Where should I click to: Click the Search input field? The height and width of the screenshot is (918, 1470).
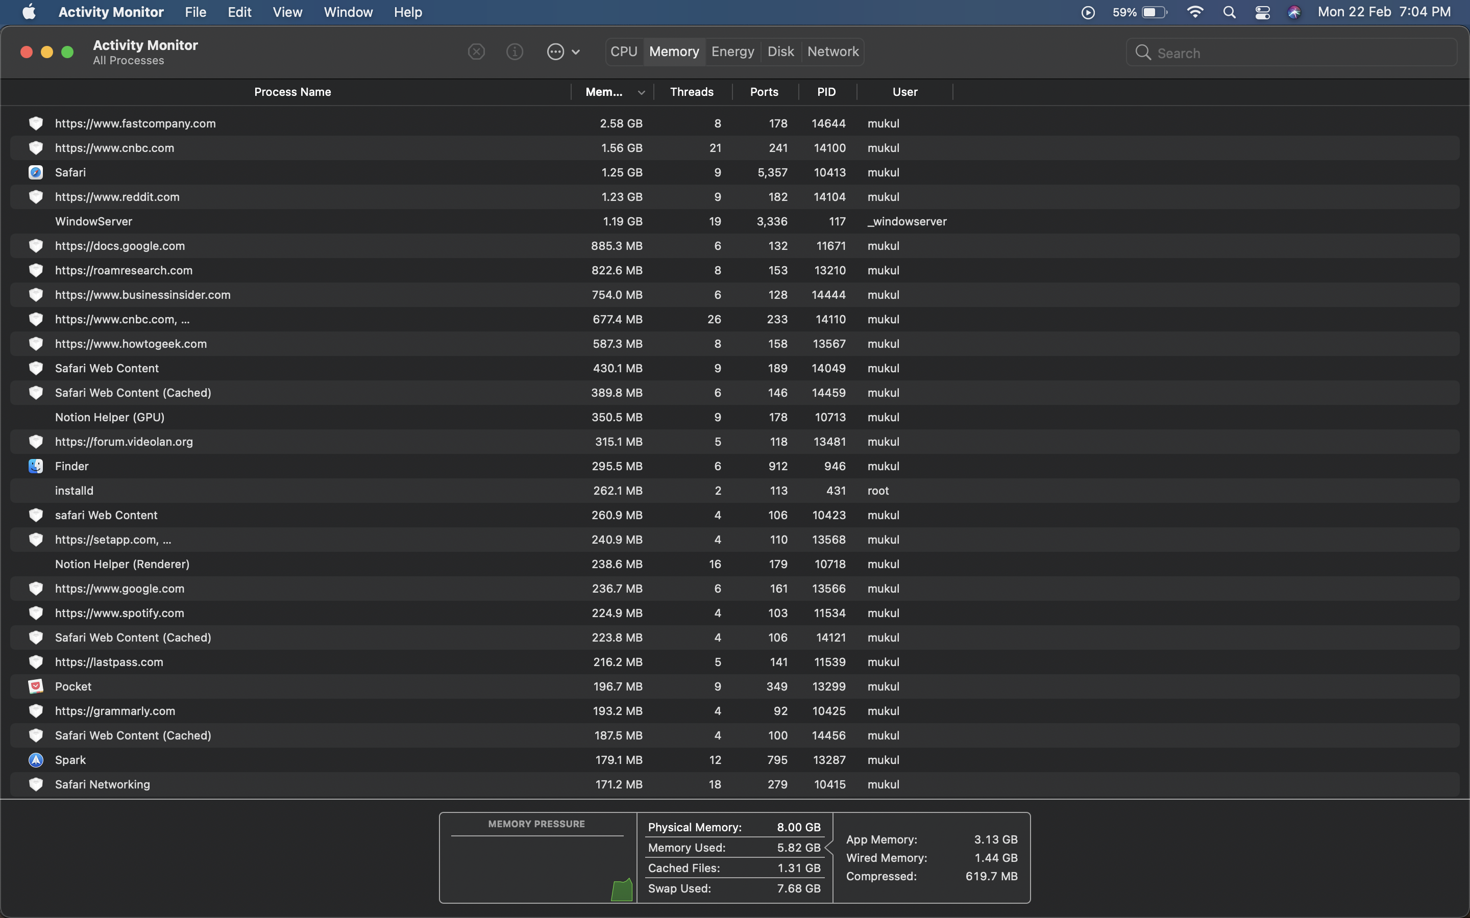(x=1300, y=53)
